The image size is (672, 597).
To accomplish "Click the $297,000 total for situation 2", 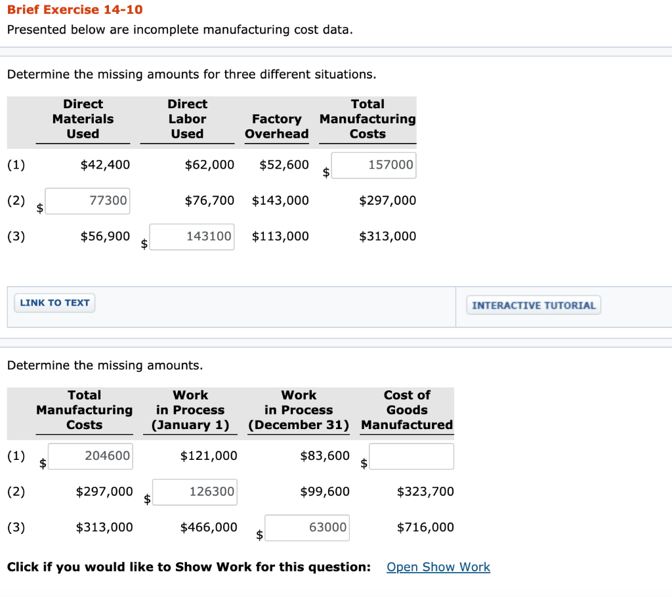I will point(387,201).
